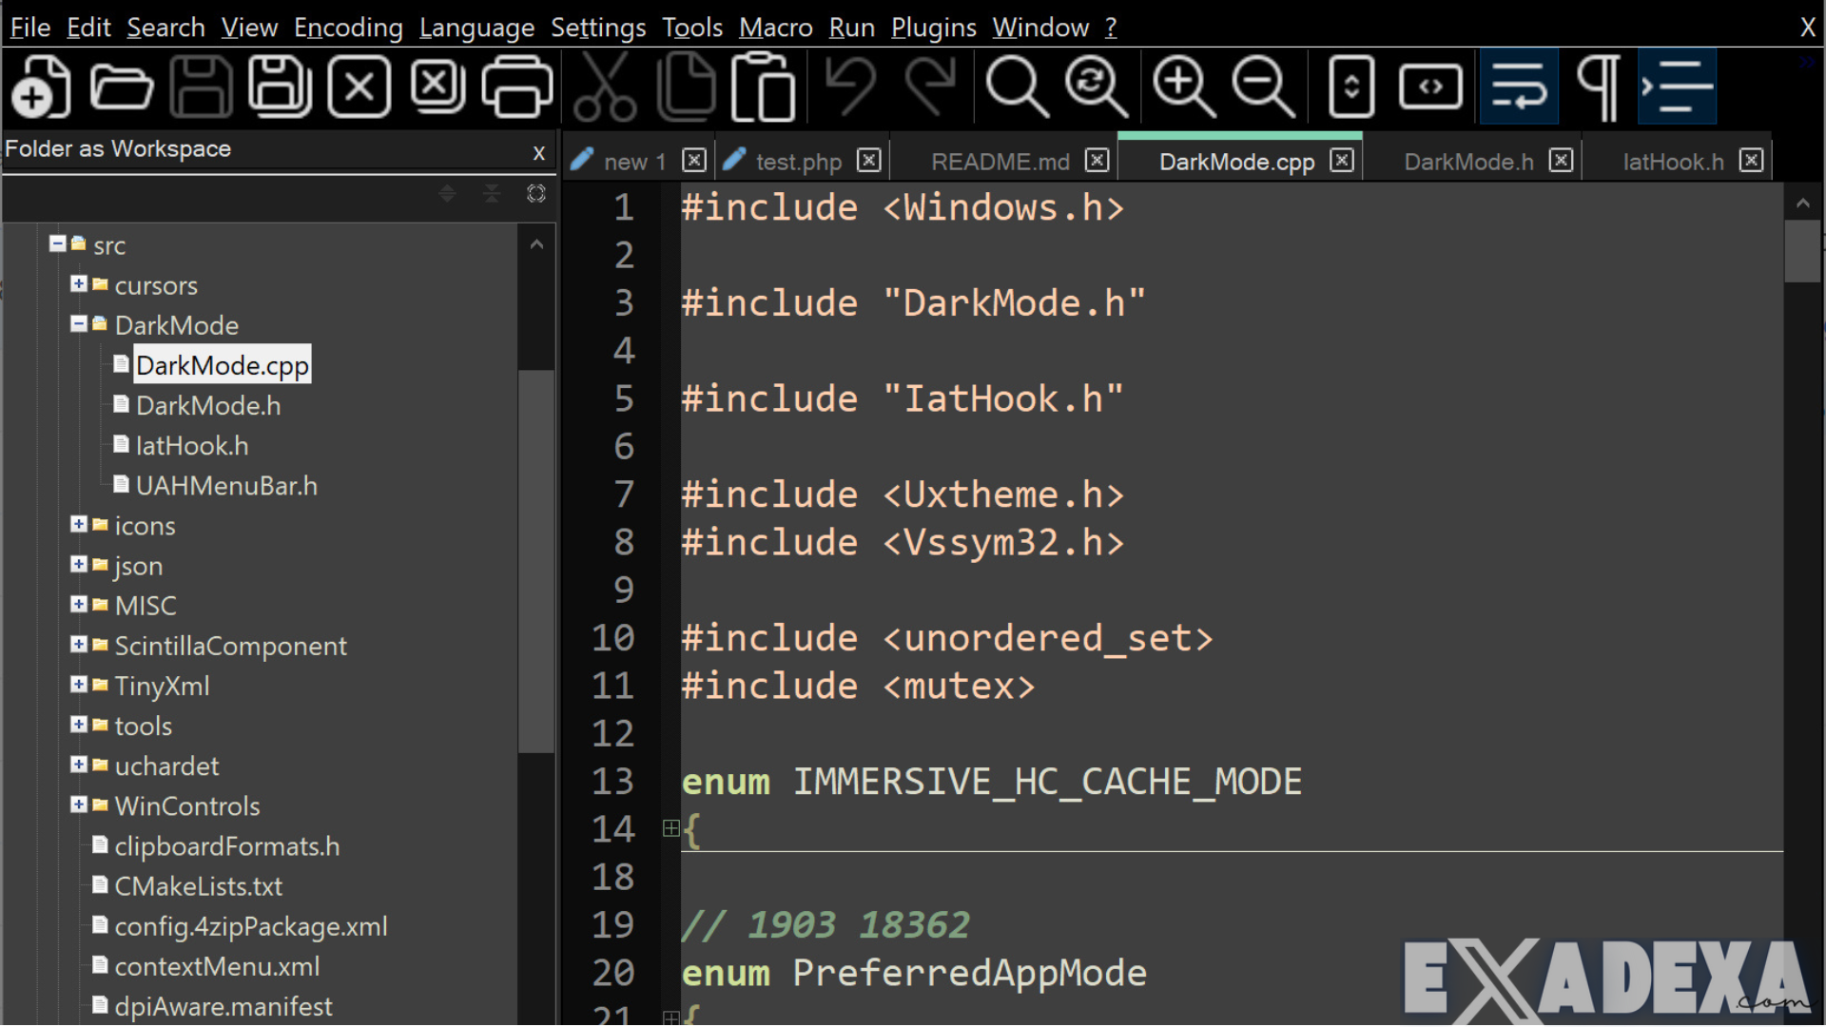Toggle word wrap on the toolbar
The height and width of the screenshot is (1027, 1826).
(1519, 87)
